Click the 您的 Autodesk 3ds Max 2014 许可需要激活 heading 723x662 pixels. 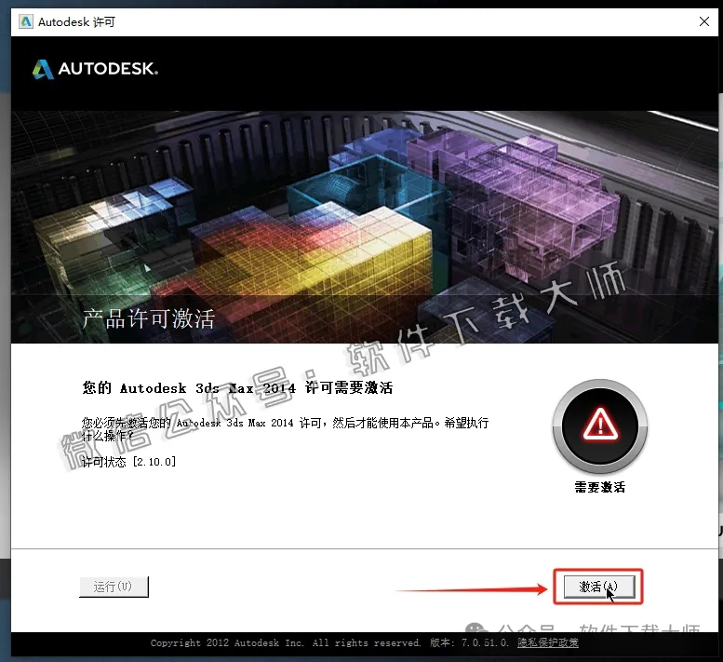pyautogui.click(x=237, y=388)
